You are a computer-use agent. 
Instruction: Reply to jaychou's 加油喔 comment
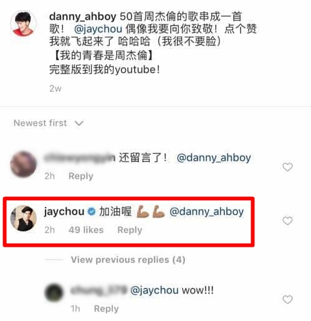click(x=130, y=230)
